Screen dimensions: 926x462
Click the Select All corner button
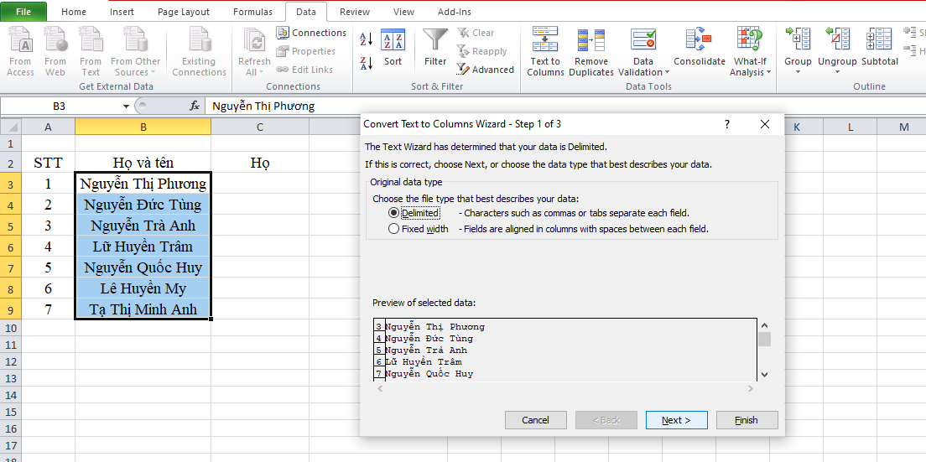tap(11, 127)
